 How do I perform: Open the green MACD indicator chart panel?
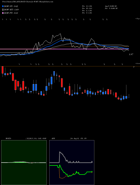[x=24, y=163]
